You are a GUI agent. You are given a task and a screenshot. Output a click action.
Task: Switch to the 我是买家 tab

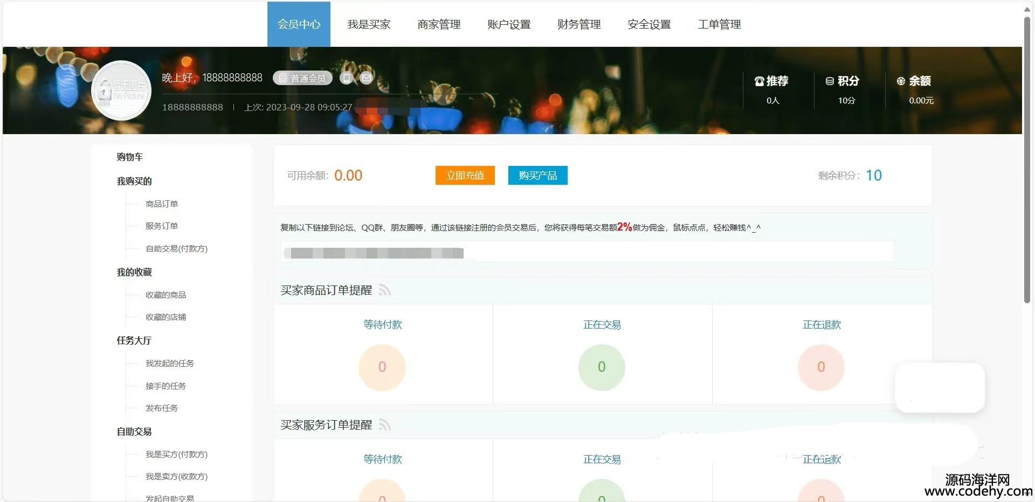tap(369, 24)
